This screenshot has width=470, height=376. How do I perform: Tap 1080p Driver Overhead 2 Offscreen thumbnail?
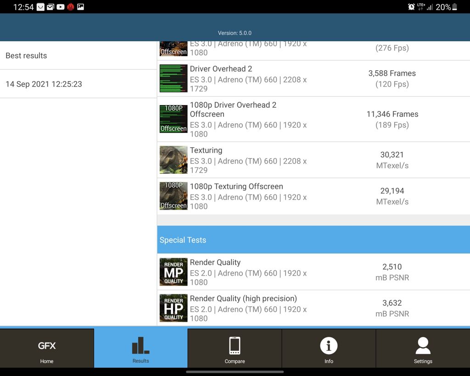click(x=173, y=119)
